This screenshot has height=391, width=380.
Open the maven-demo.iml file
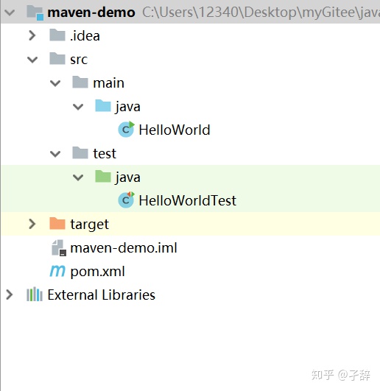[x=124, y=248]
